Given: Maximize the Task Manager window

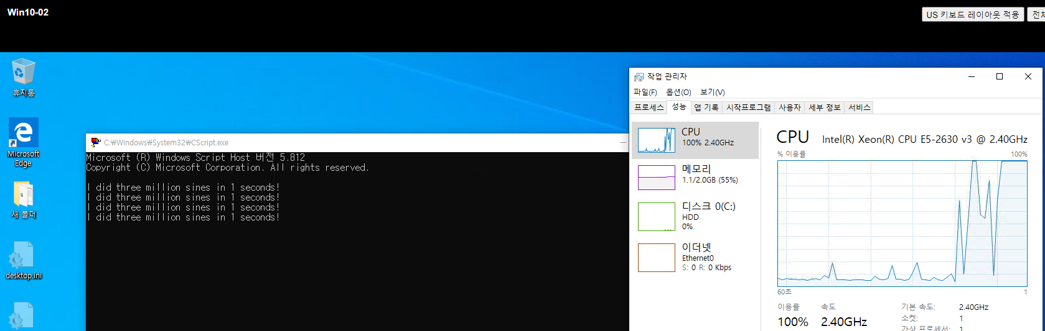Looking at the screenshot, I should click(x=1000, y=76).
